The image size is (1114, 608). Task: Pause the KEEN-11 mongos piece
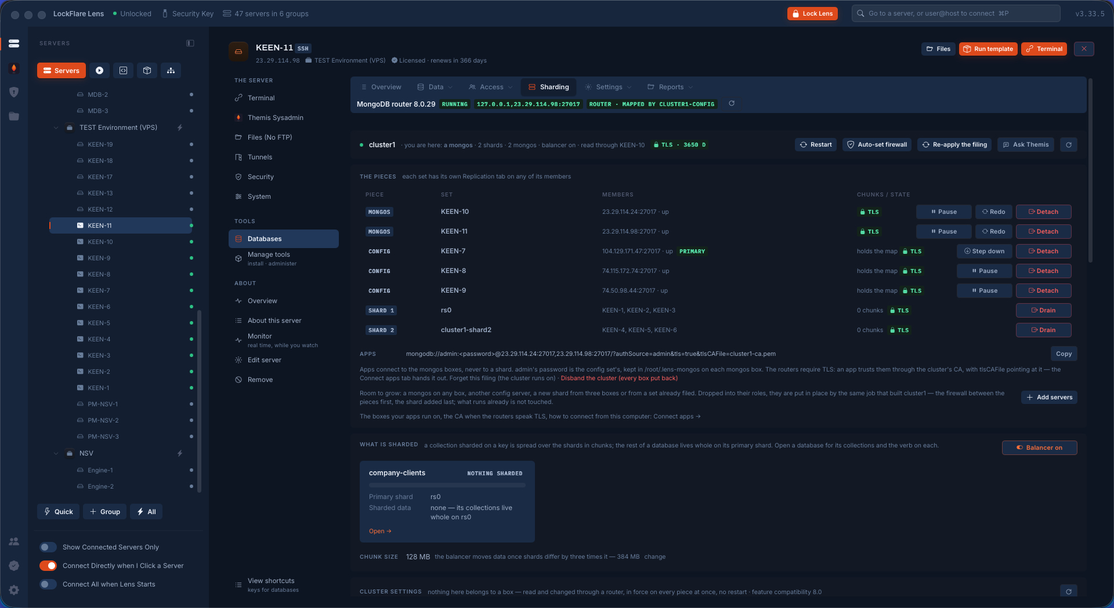click(943, 232)
